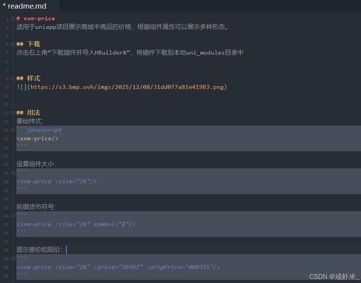The height and width of the screenshot is (283, 361).
Task: Click the '<xxm-price/>' code line
Action: tap(37, 138)
